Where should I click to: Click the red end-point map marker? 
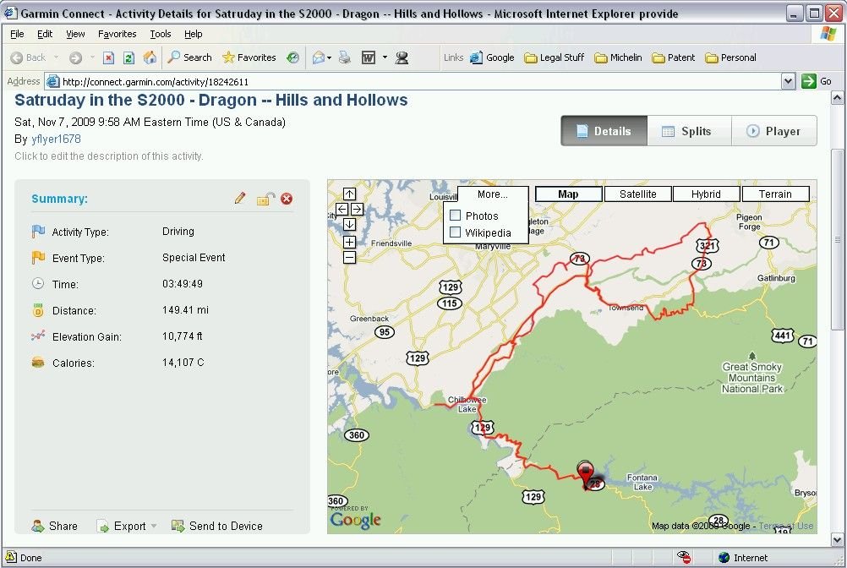pyautogui.click(x=585, y=472)
